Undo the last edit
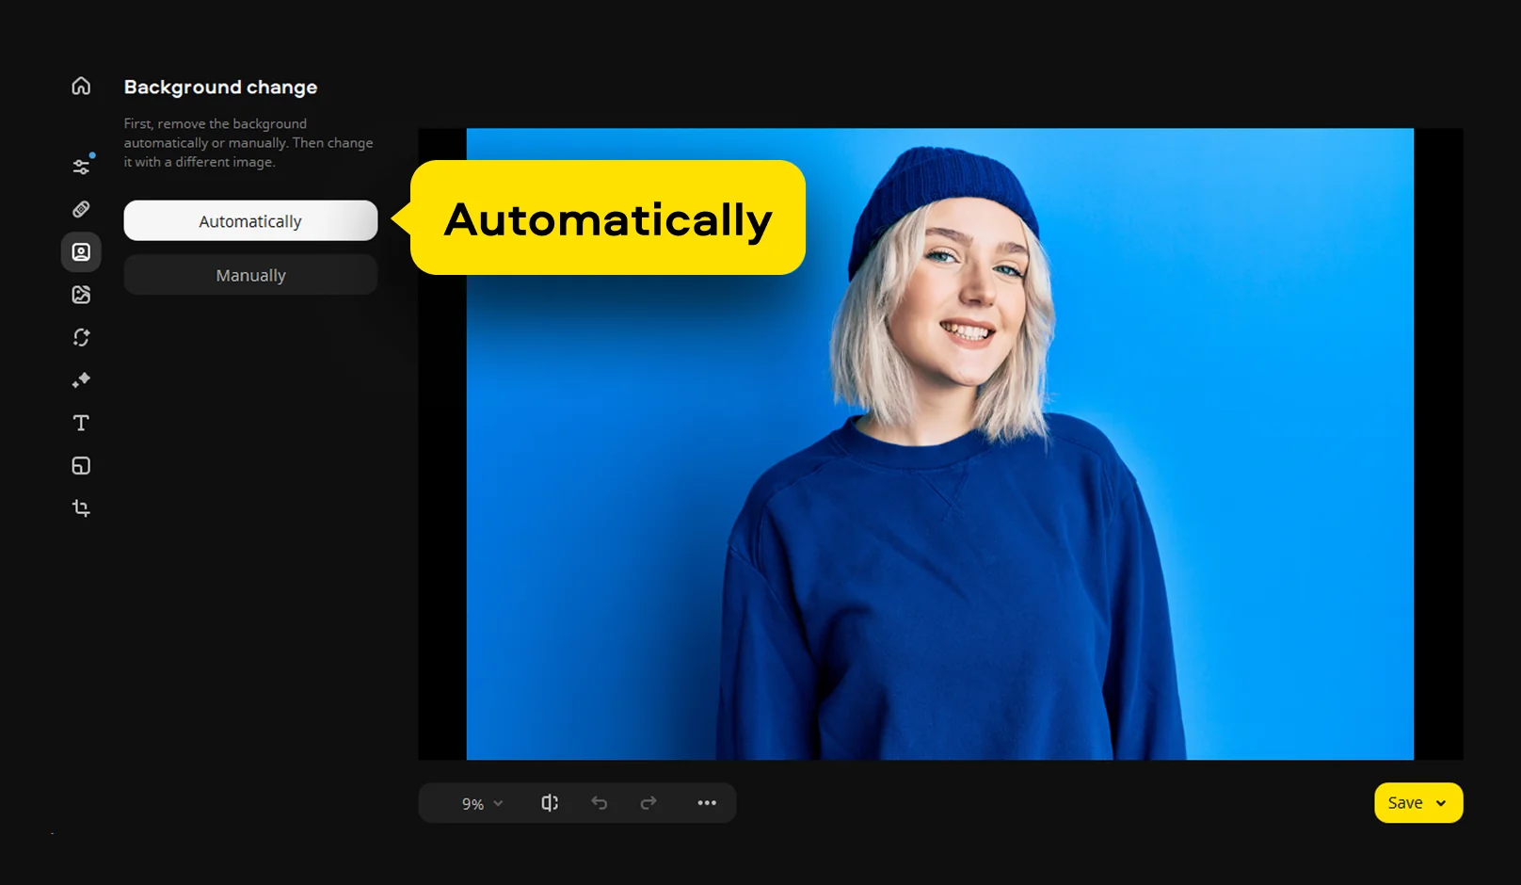The height and width of the screenshot is (885, 1521). coord(600,803)
